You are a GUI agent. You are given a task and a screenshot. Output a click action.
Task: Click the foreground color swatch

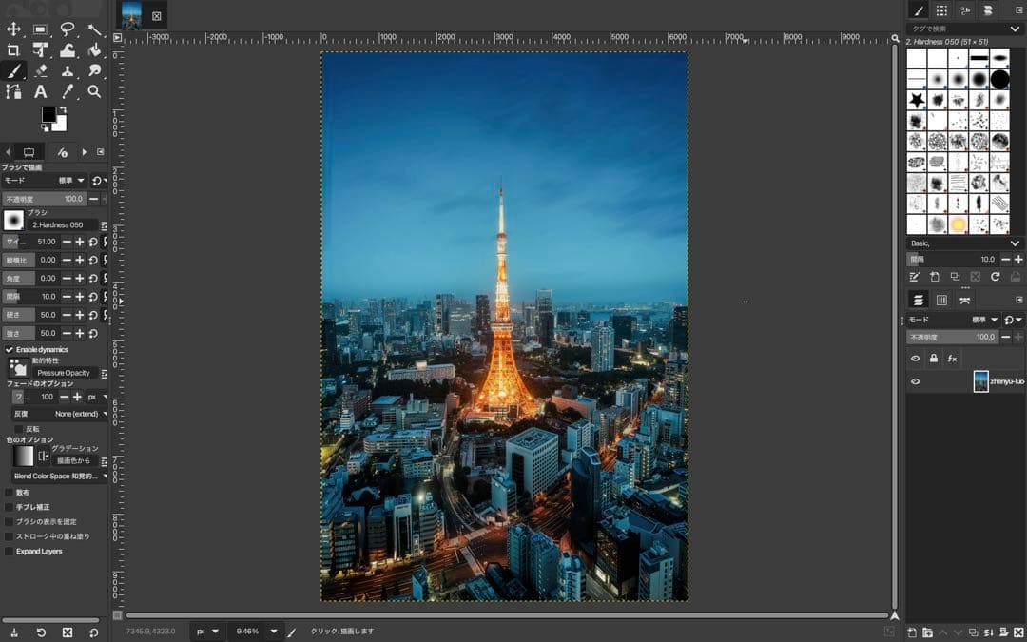pyautogui.click(x=48, y=113)
